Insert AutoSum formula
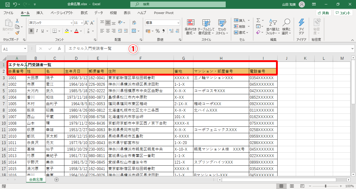This screenshot has width=356, height=189. coord(258,20)
